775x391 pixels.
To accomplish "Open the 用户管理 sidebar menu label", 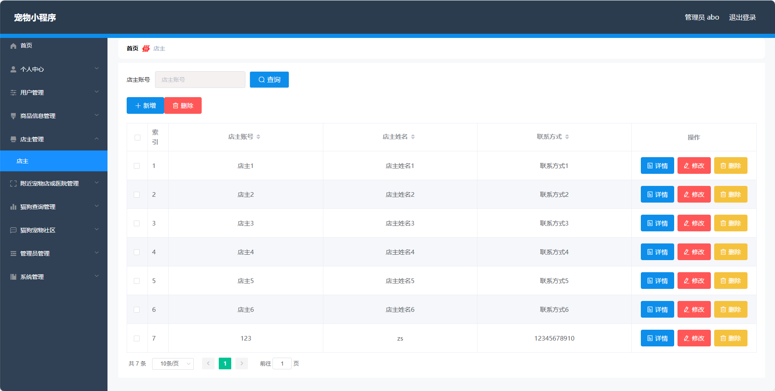I will click(32, 93).
